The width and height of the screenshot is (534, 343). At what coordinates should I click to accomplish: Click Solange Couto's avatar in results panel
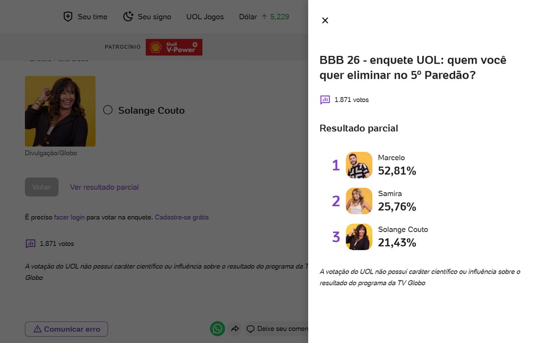(x=359, y=237)
